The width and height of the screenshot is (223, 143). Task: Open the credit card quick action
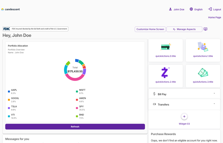point(166,47)
